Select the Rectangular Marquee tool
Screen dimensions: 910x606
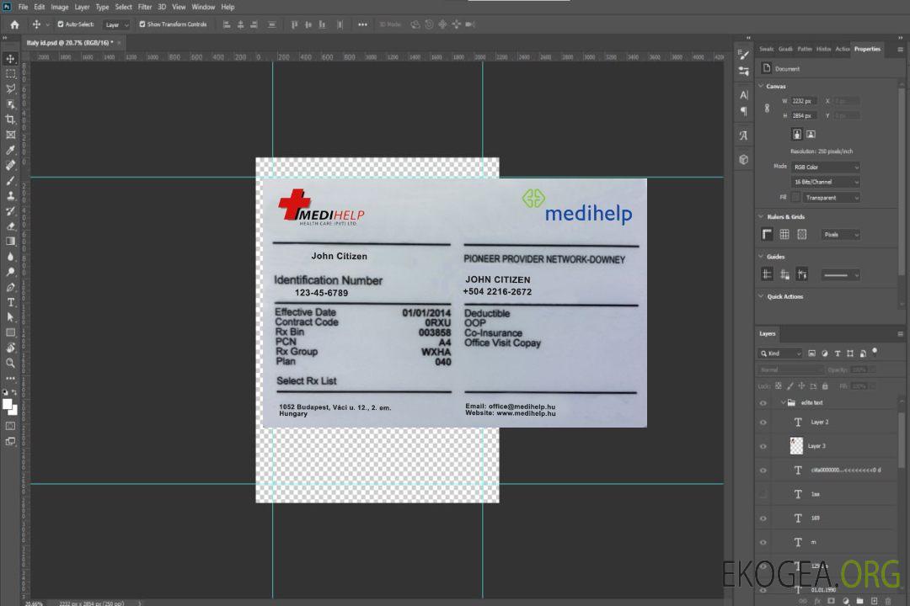pos(10,74)
